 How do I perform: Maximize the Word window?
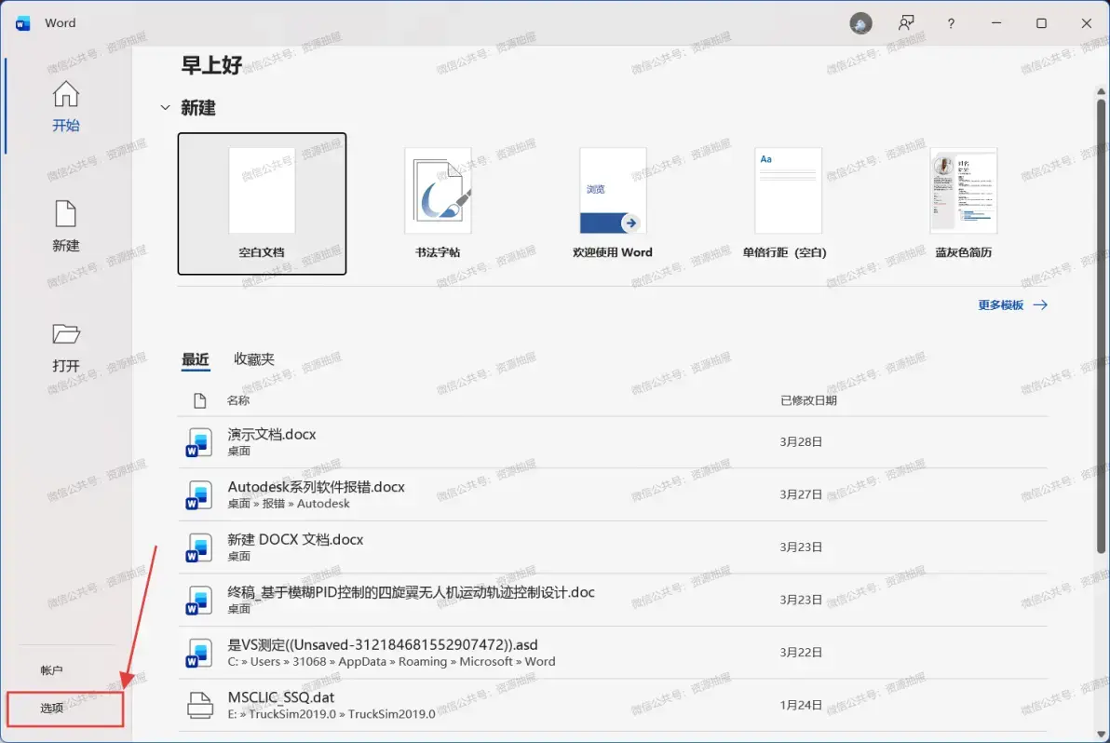(x=1041, y=23)
